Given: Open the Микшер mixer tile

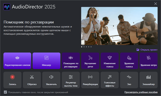Looking at the screenshot, I should pos(46,61).
